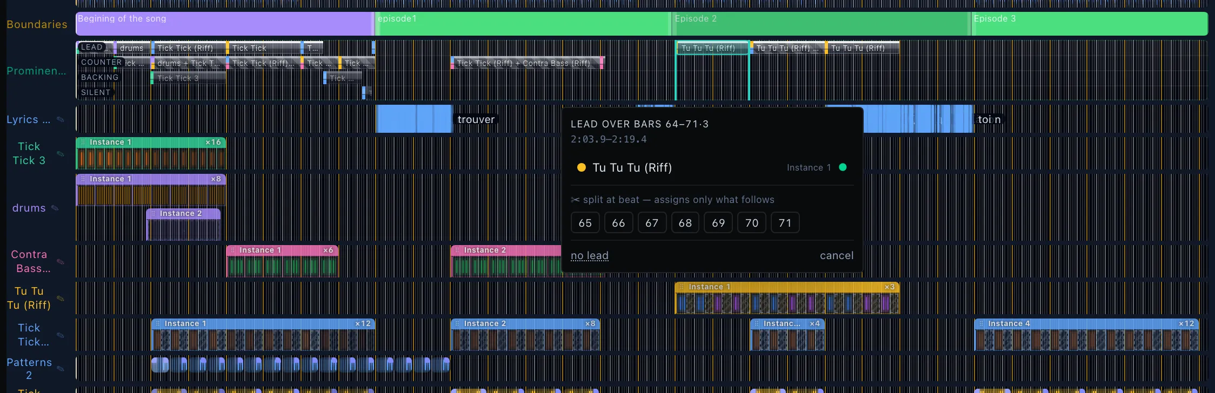Click the grip handle on yellow Tu Tu Tu Instance 1
The width and height of the screenshot is (1215, 393).
pos(682,287)
